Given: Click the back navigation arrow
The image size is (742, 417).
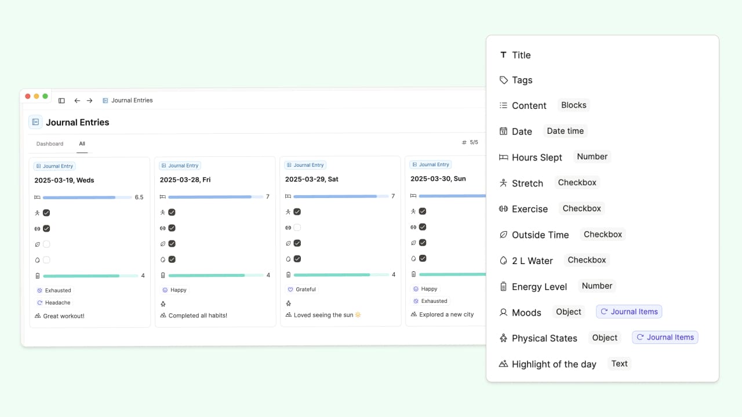Looking at the screenshot, I should pyautogui.click(x=77, y=101).
